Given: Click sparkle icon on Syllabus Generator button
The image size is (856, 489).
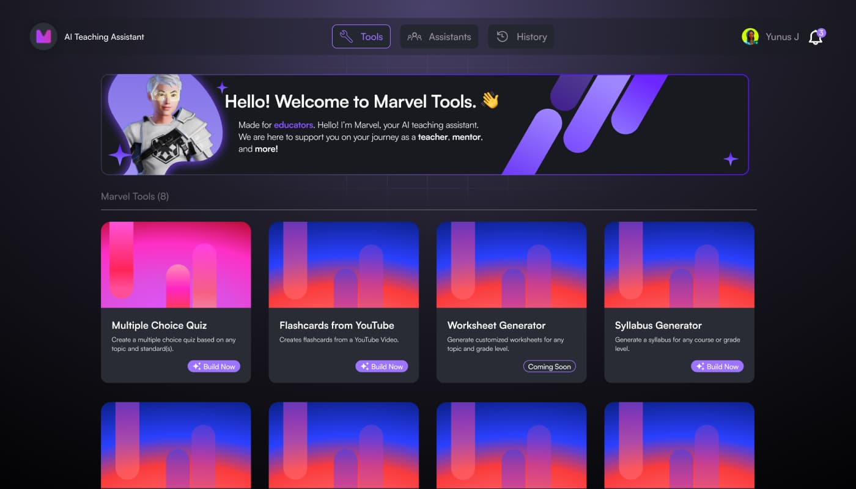Looking at the screenshot, I should pos(700,367).
